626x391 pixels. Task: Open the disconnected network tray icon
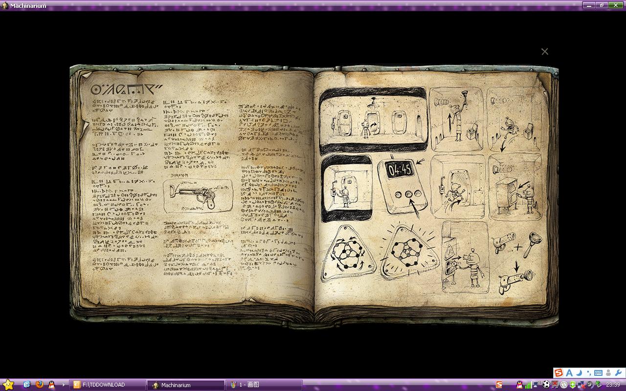point(581,385)
